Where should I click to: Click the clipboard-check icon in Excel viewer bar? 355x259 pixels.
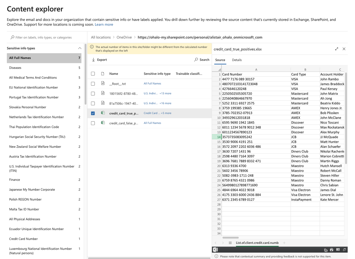pos(332,250)
